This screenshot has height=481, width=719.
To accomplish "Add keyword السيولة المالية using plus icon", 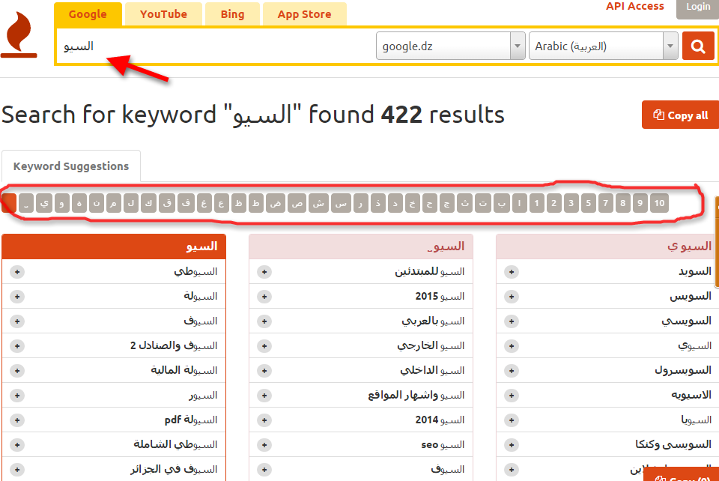I will point(17,371).
